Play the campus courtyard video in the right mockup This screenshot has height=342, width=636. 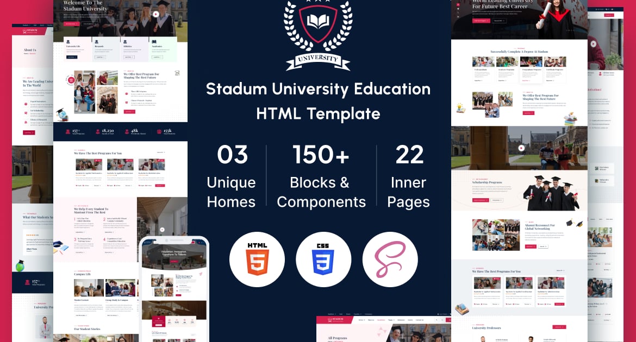click(521, 148)
